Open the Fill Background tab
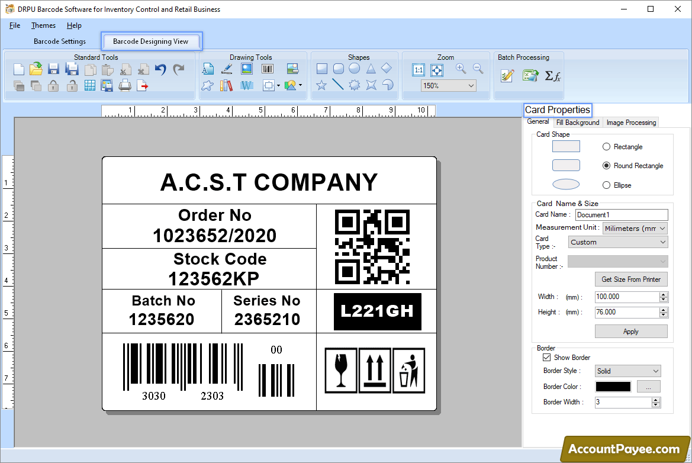Viewport: 692px width, 463px height. point(578,123)
